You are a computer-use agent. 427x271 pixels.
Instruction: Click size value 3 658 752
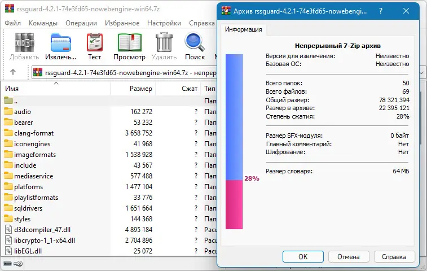[139, 133]
